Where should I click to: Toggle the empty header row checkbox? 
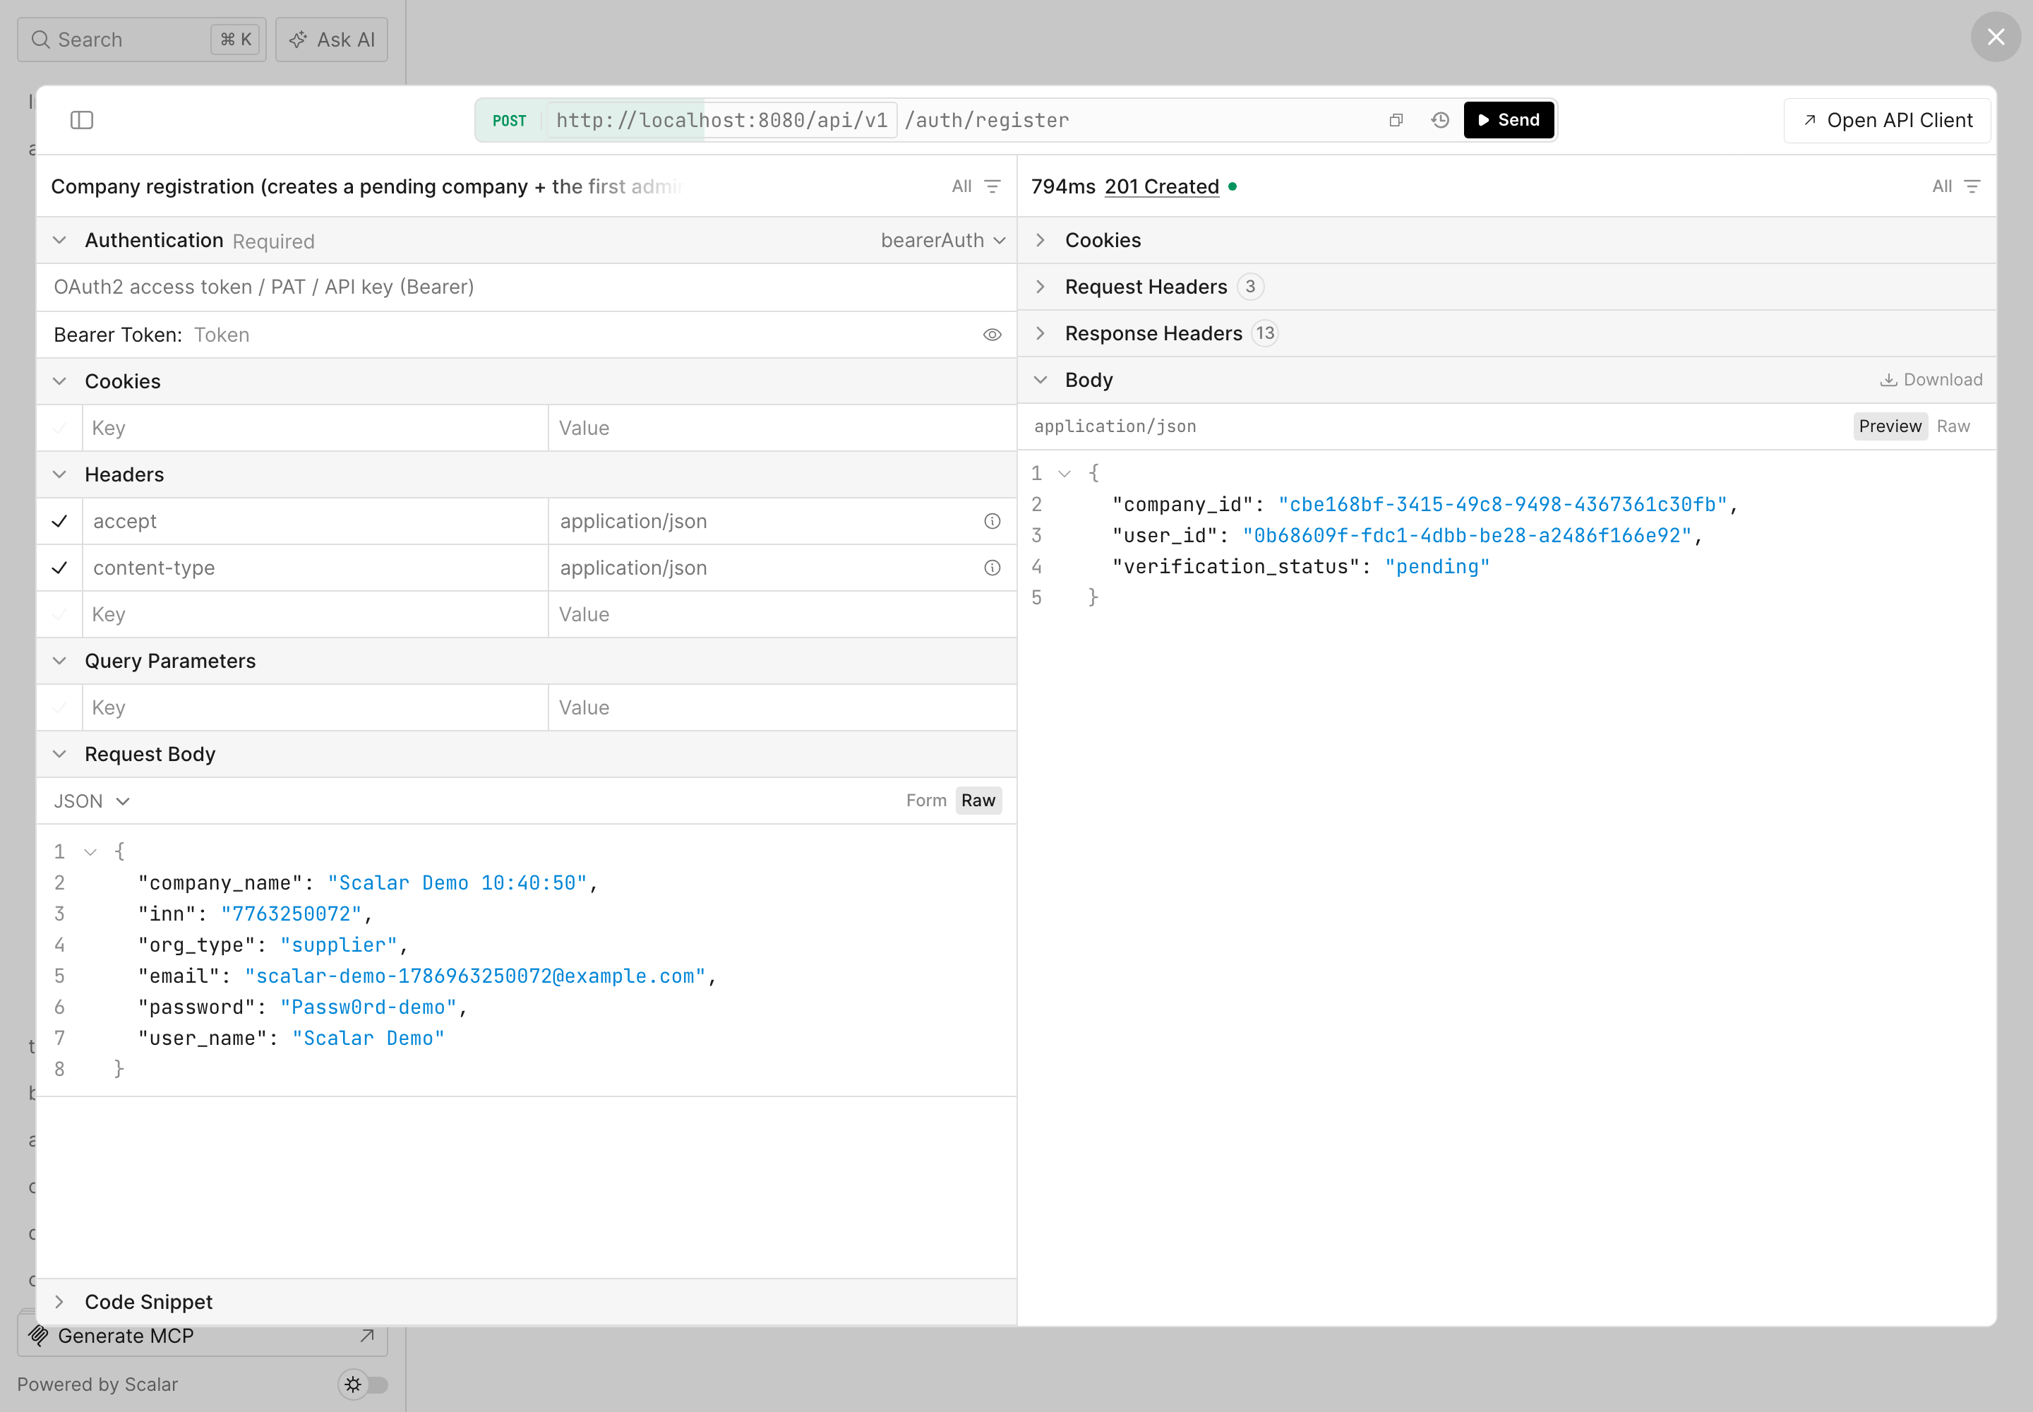click(59, 615)
